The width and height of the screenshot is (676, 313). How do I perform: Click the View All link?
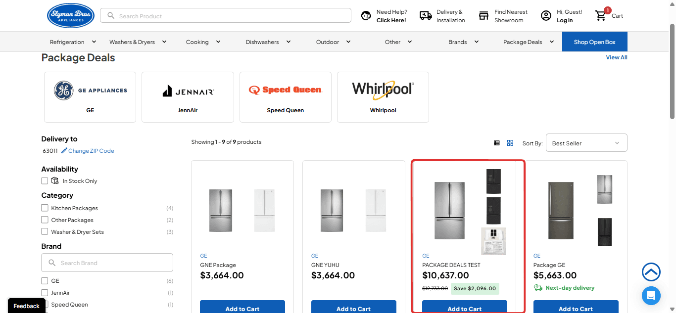click(x=617, y=57)
